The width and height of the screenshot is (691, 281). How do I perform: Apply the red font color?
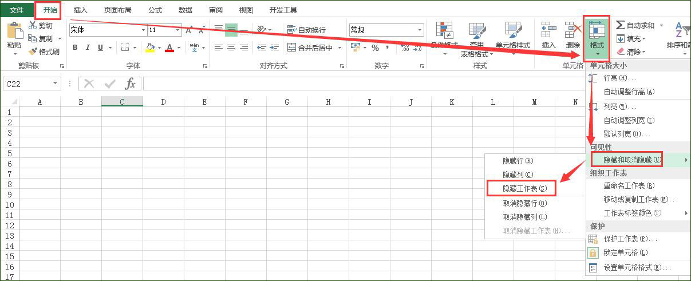pyautogui.click(x=169, y=48)
